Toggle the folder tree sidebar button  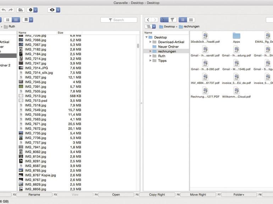[164, 20]
